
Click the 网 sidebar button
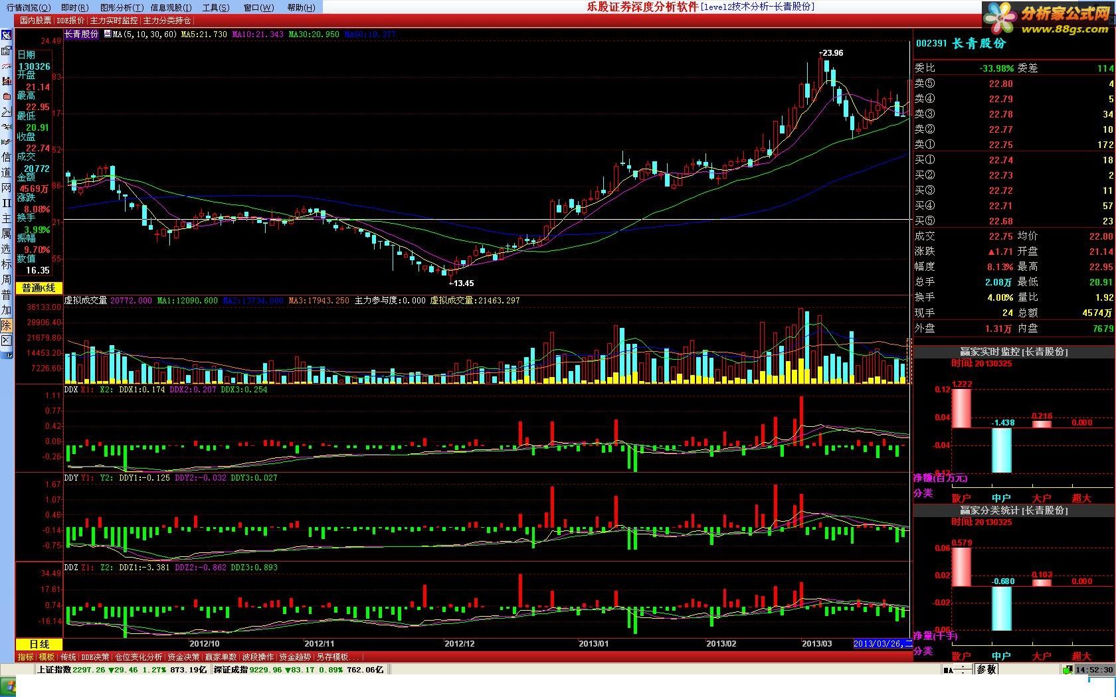(x=6, y=187)
